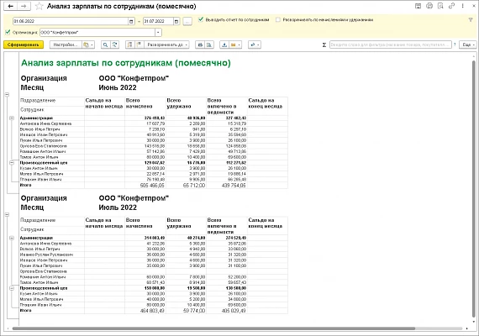The image size is (479, 336).
Task: Click the start date input field
Action: point(71,21)
